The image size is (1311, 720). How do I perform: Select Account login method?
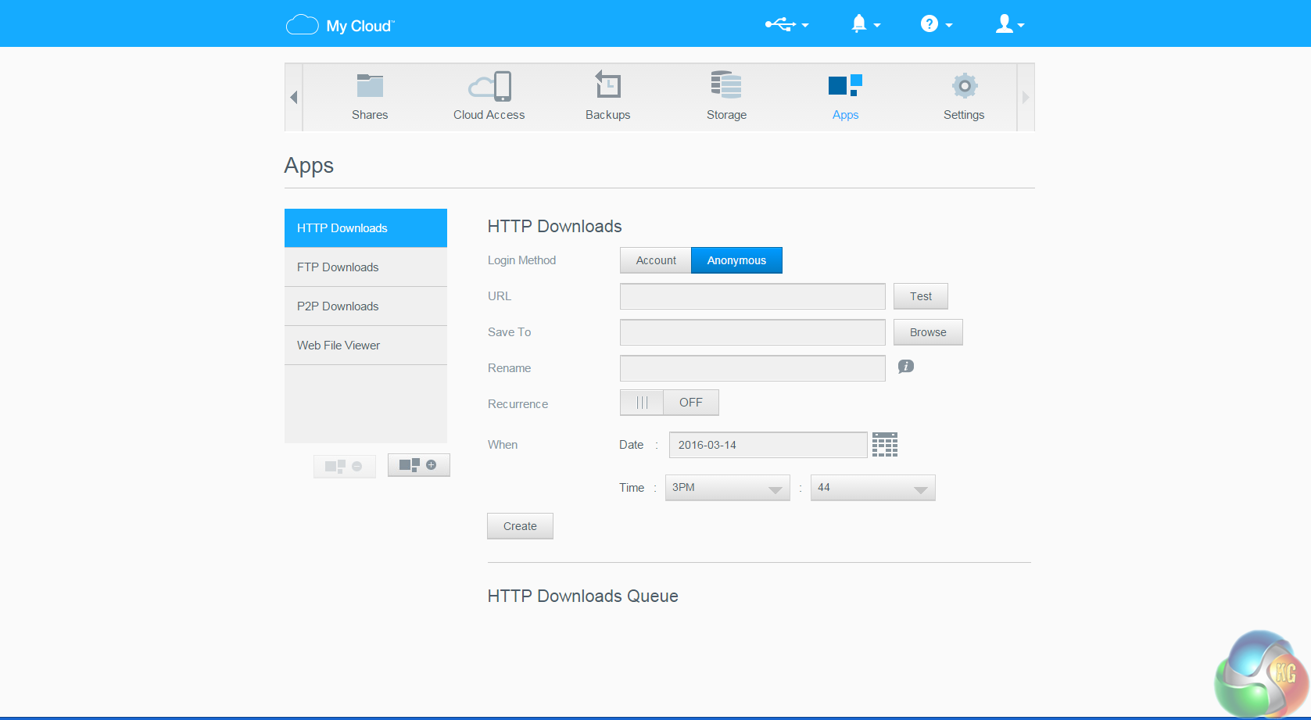656,260
